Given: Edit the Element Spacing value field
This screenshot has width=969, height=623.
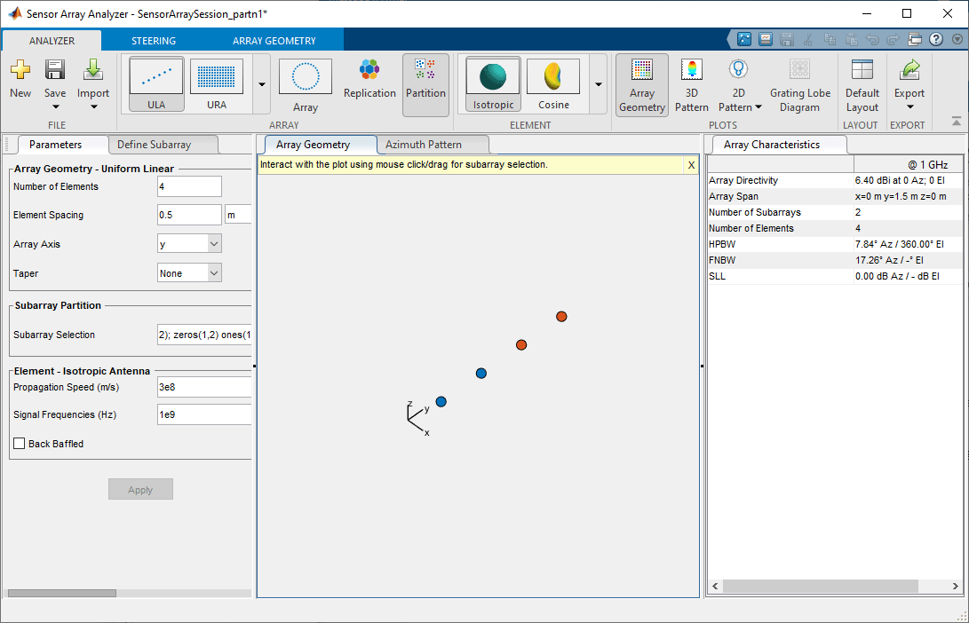Looking at the screenshot, I should coord(189,215).
